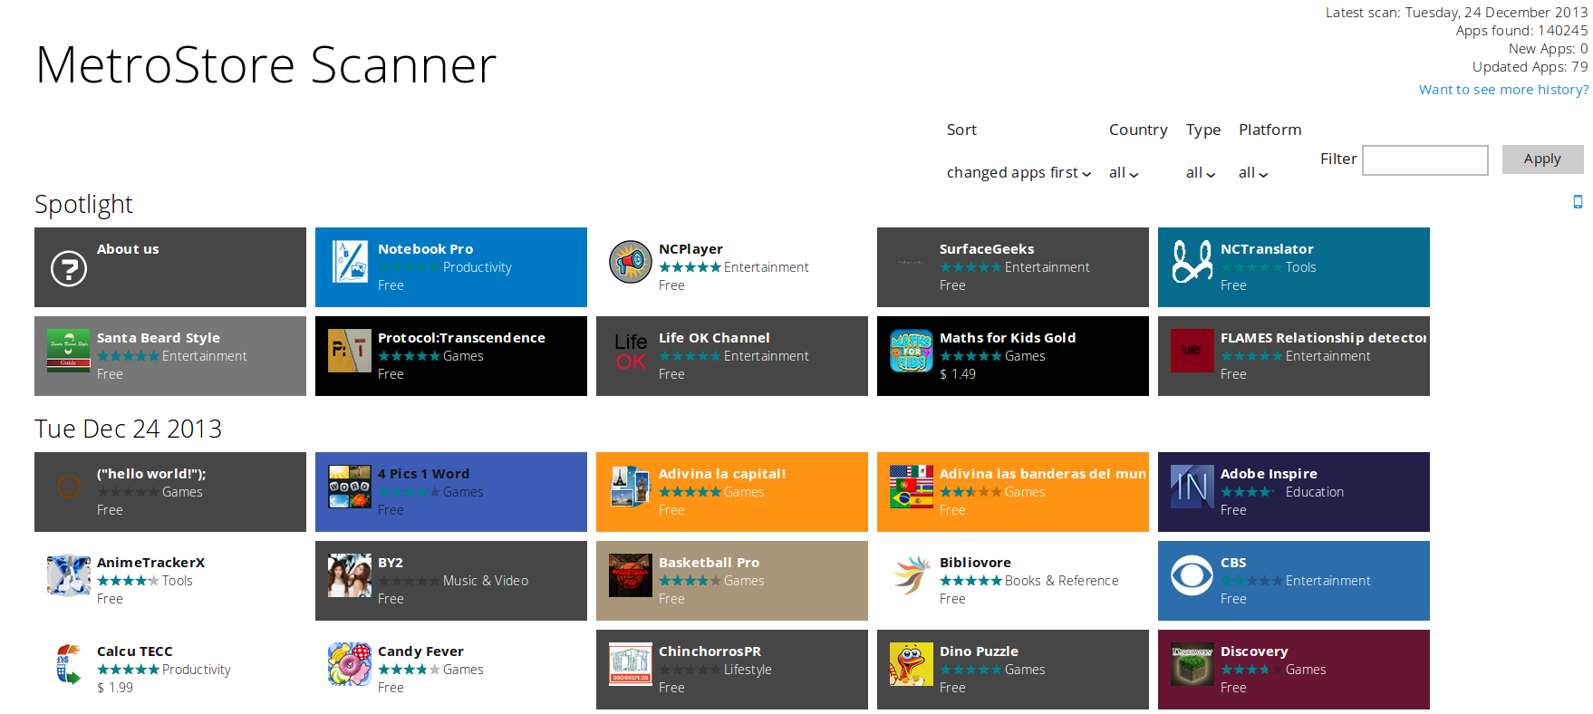Click the Calcu TECC app icon
Image resolution: width=1593 pixels, height=714 pixels.
[x=69, y=664]
